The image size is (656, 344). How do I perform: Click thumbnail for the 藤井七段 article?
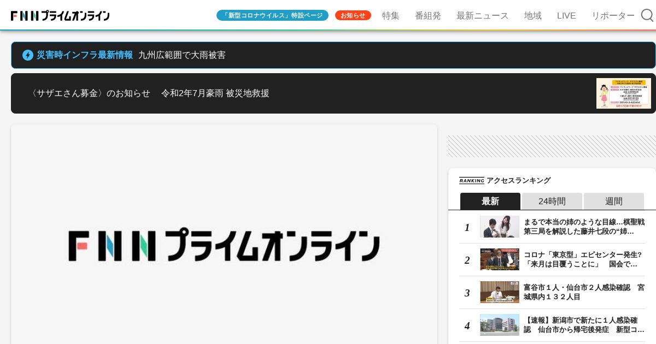pyautogui.click(x=500, y=227)
